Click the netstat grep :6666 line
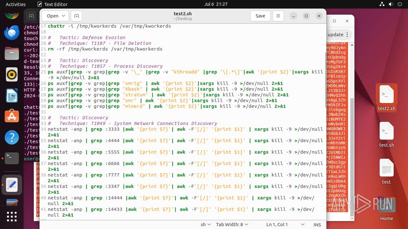Image resolution: width=408 pixels, height=229 pixels. 185,166
